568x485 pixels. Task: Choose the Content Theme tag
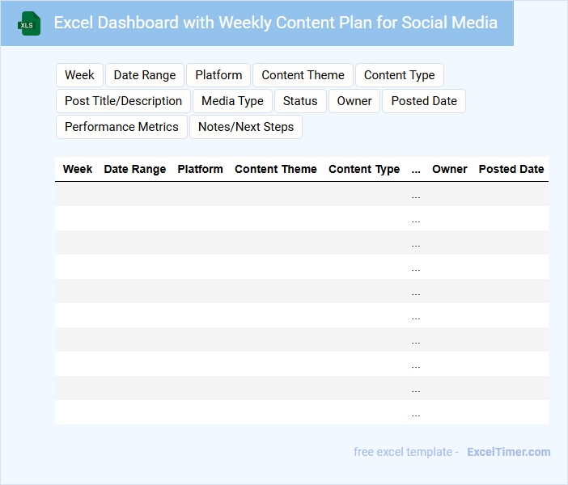303,75
